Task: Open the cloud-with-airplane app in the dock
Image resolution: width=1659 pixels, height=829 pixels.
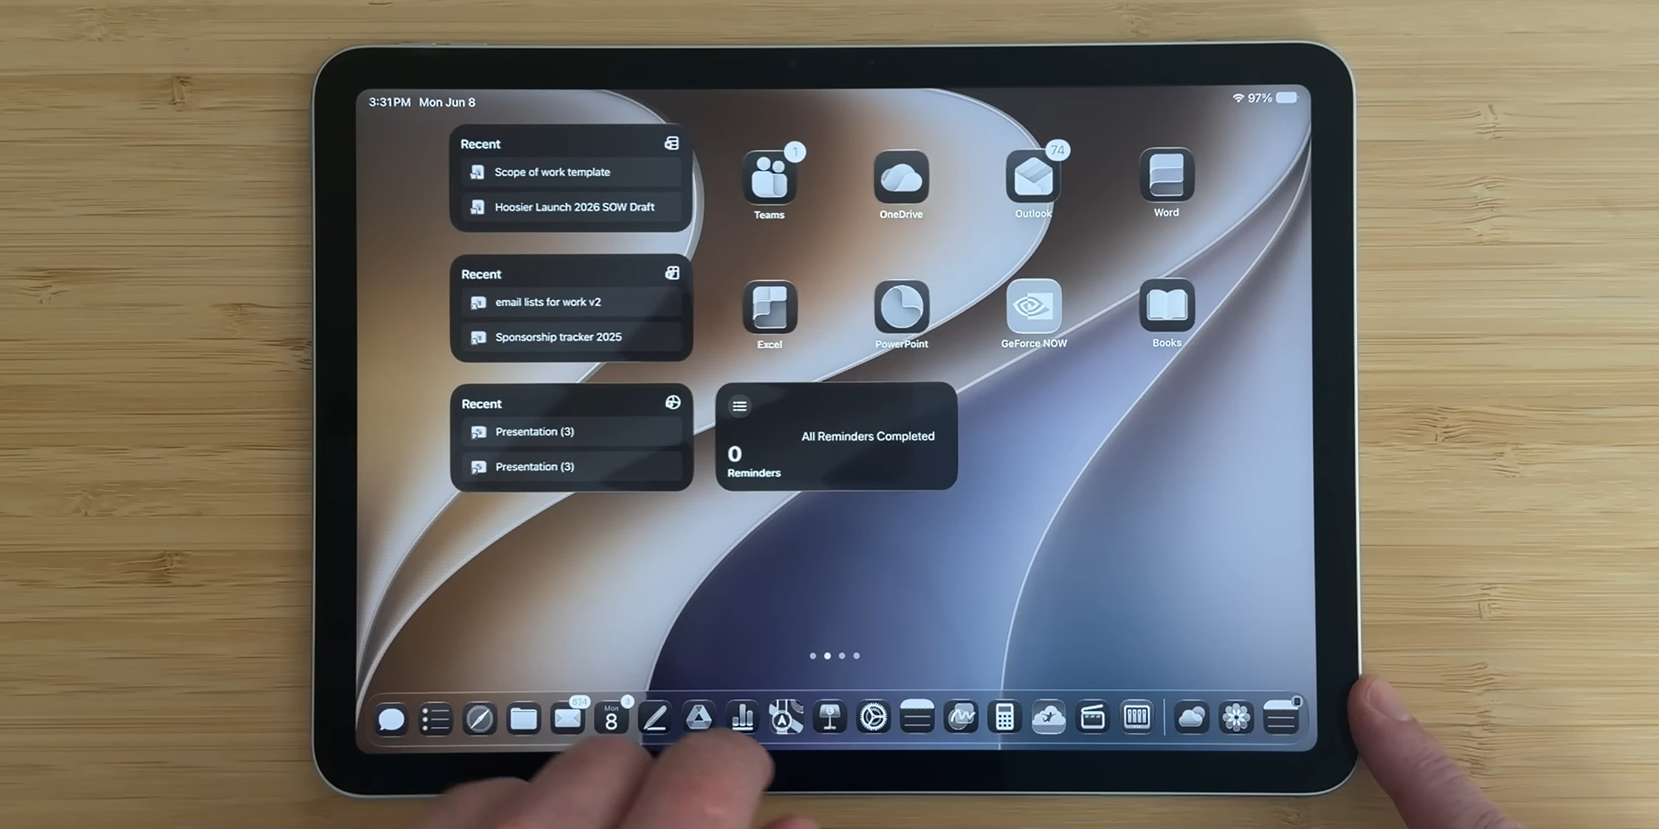Action: [x=1048, y=717]
